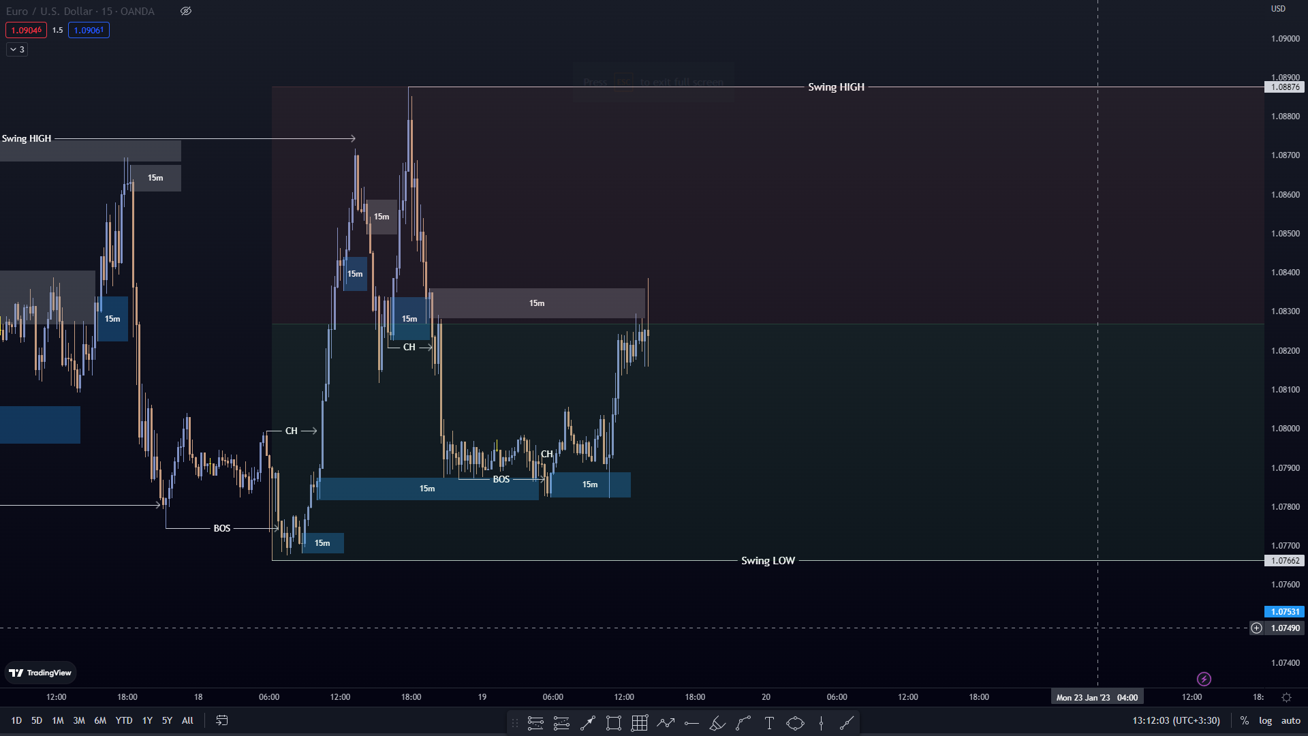Select the rectangle drawing tool

[614, 723]
